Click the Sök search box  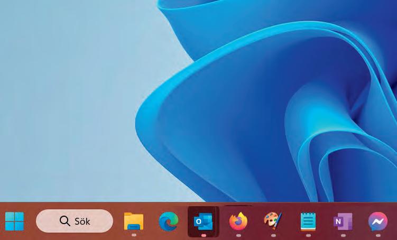[x=75, y=221]
